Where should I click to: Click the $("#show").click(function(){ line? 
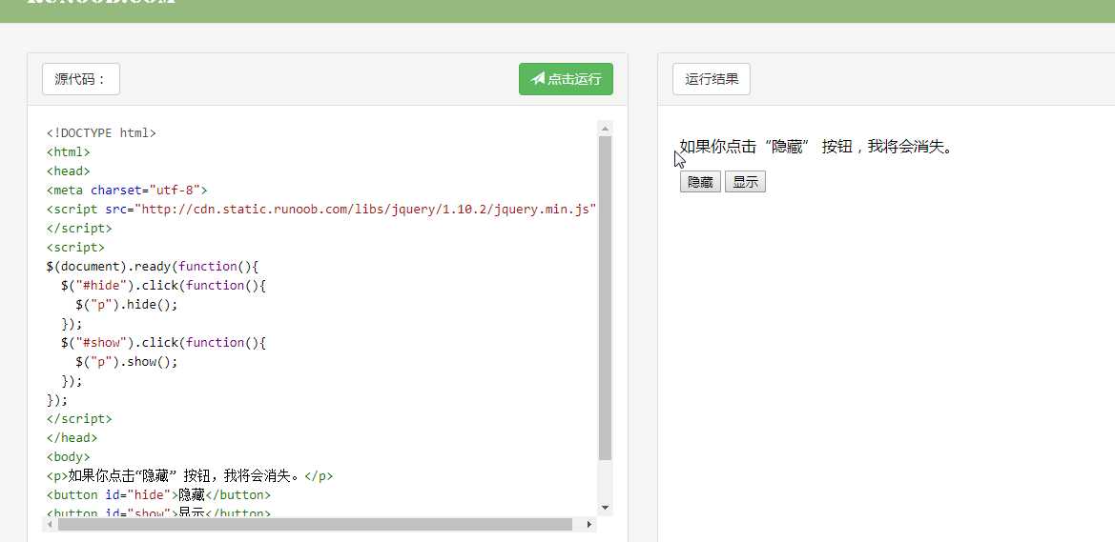[163, 342]
